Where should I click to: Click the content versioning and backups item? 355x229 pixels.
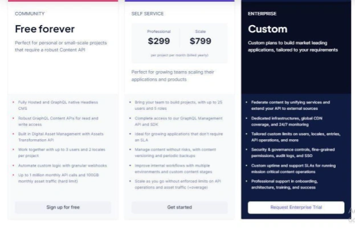(176, 152)
